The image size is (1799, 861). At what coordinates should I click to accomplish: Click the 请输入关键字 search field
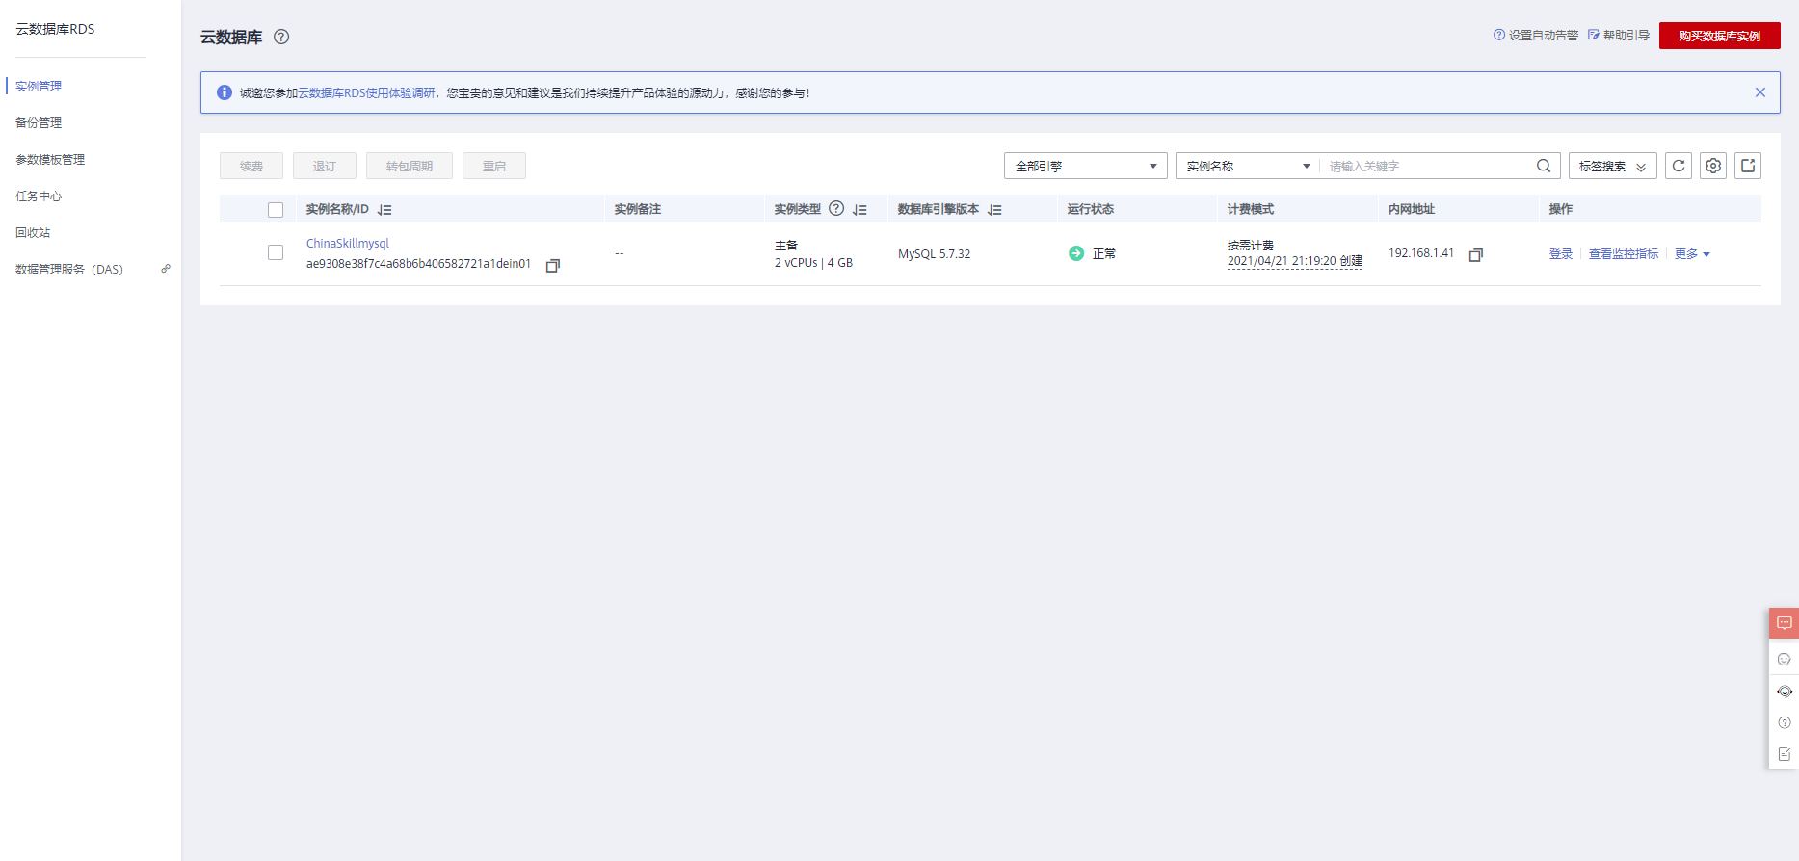[1429, 166]
